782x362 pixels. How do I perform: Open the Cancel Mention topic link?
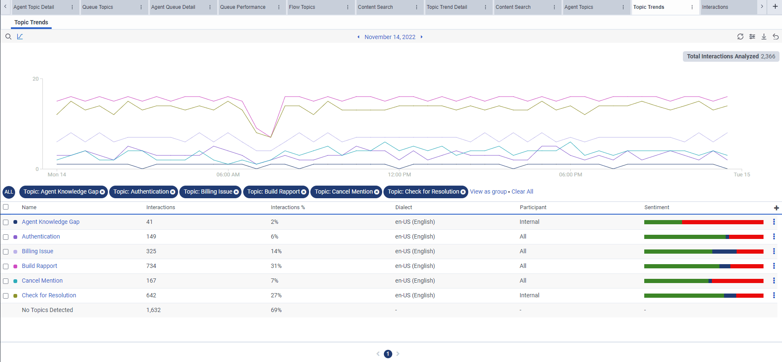(42, 281)
